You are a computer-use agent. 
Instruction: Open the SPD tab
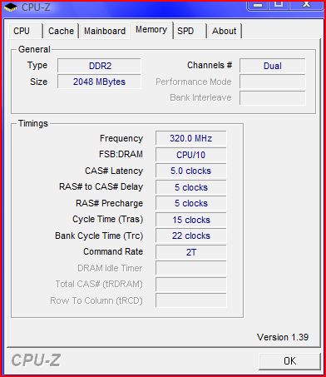(x=189, y=31)
